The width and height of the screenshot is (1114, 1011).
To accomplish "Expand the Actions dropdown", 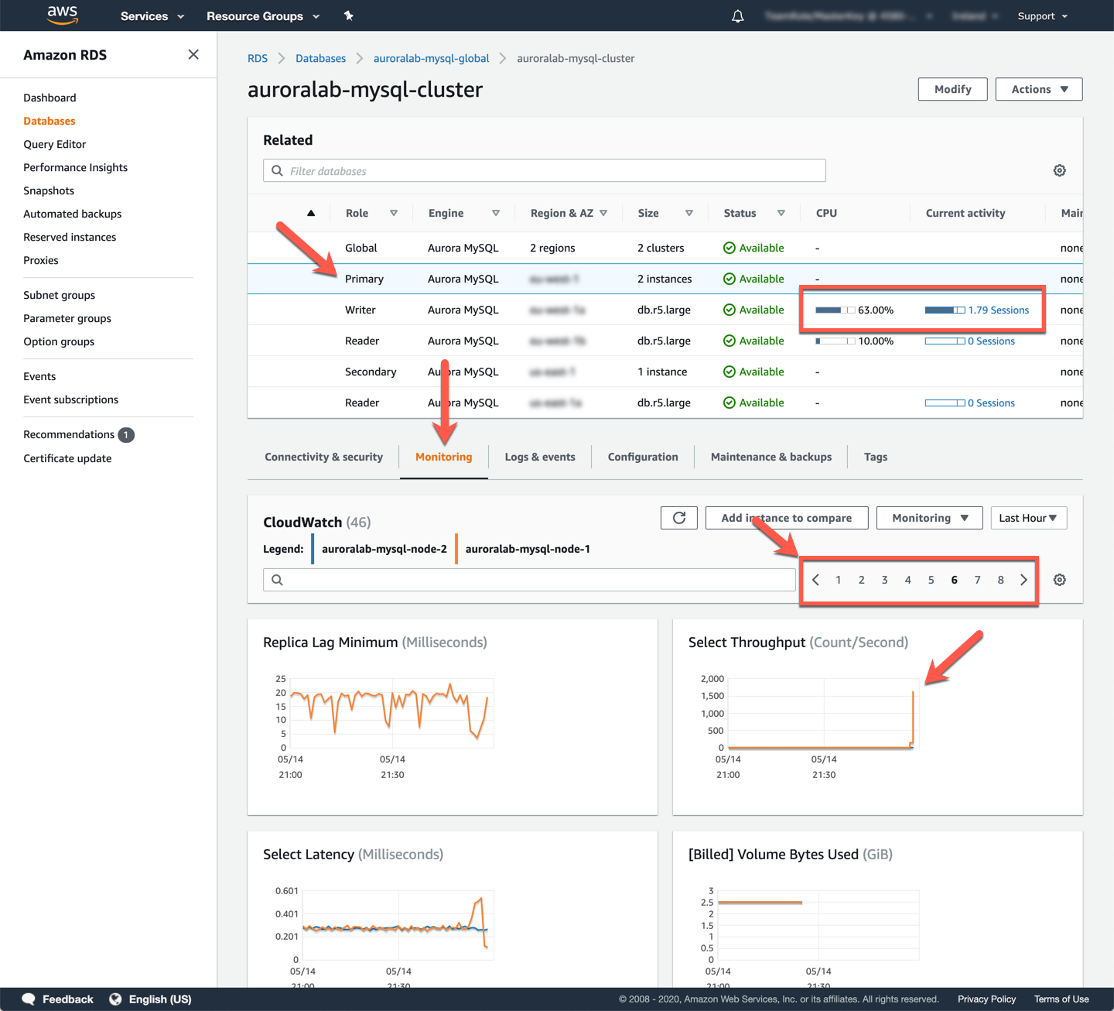I will (x=1039, y=89).
